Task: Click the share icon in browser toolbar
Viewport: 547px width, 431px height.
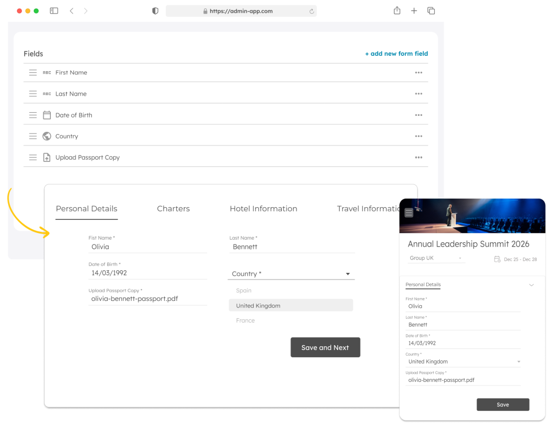Action: (397, 11)
